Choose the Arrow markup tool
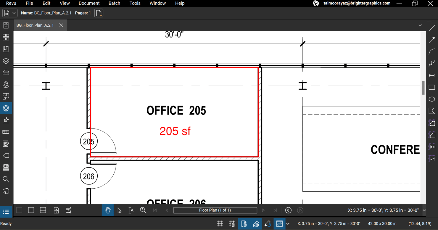 click(432, 40)
